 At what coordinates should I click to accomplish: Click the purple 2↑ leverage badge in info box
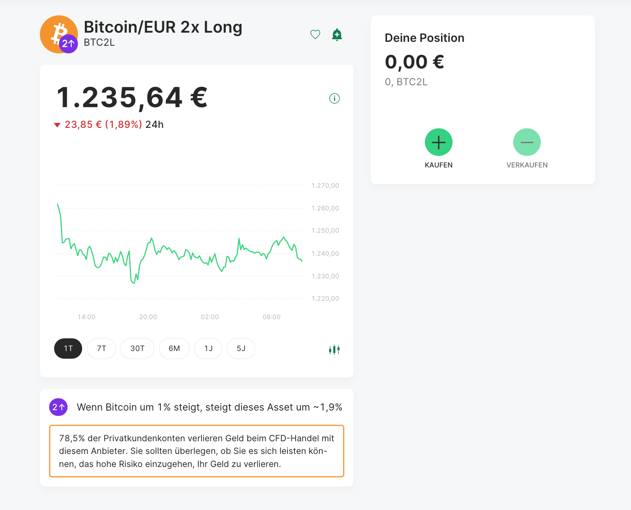click(58, 407)
